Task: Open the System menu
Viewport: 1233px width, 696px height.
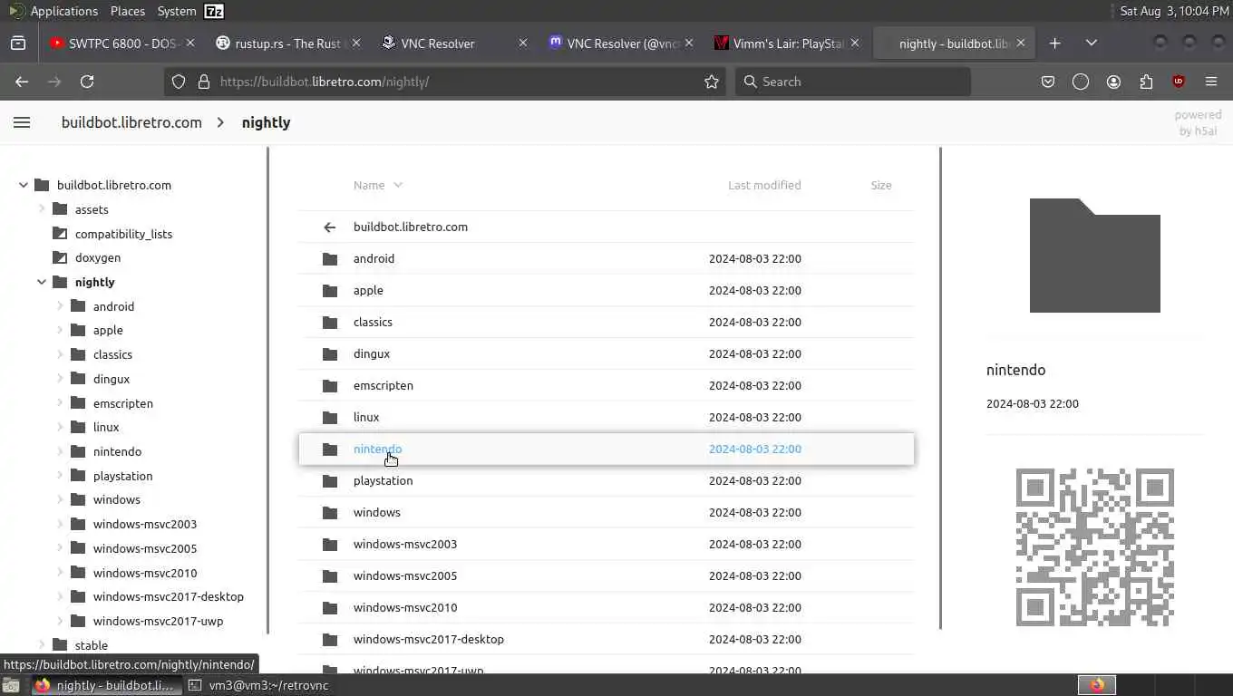Action: (177, 11)
